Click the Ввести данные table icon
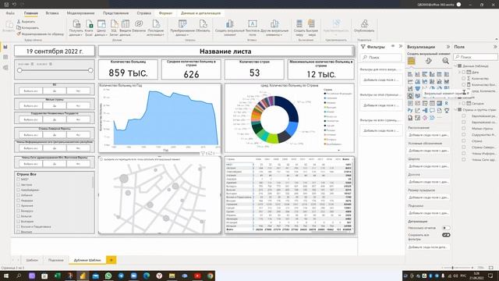Screen dimensions: 499x281 click(126, 24)
